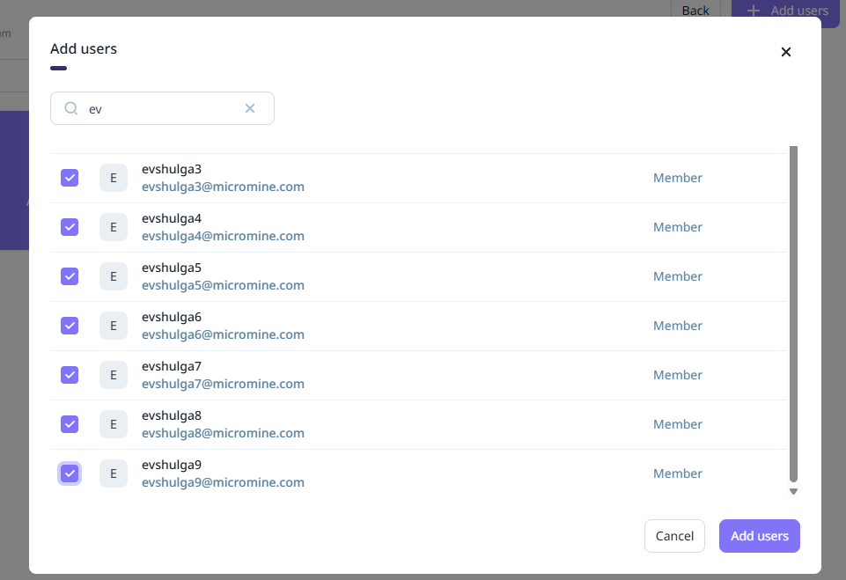
Task: Select the Member role for evshulga8
Action: [x=677, y=424]
